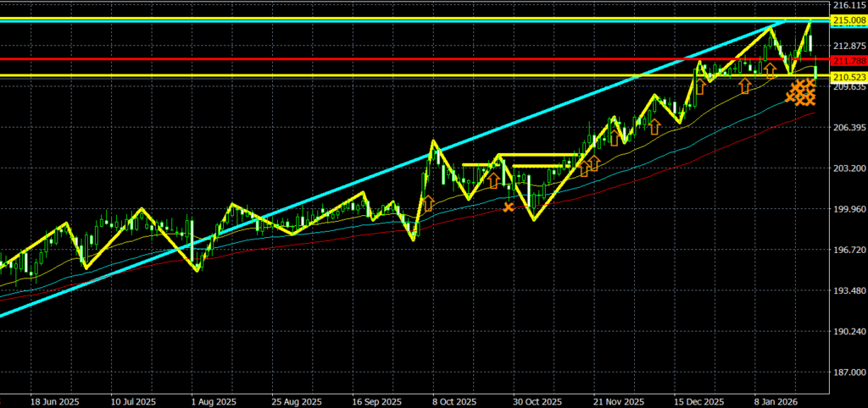Screen dimensions: 868x408
Task: Select the red 211.788 price label
Action: (849, 61)
